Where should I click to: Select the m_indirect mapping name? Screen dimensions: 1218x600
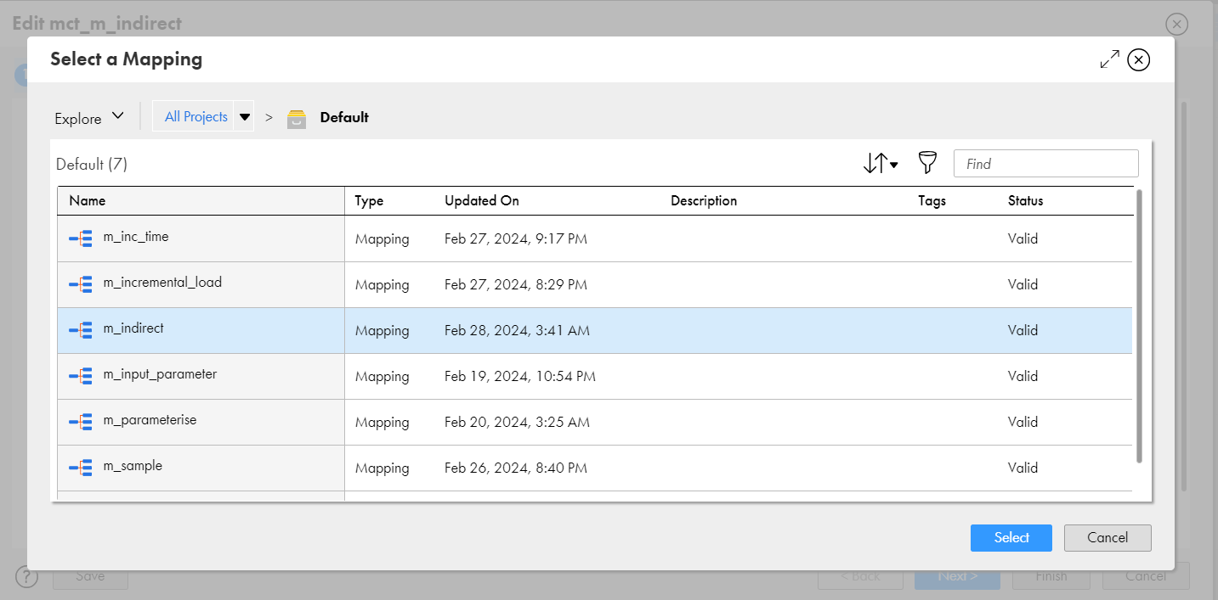tap(133, 328)
